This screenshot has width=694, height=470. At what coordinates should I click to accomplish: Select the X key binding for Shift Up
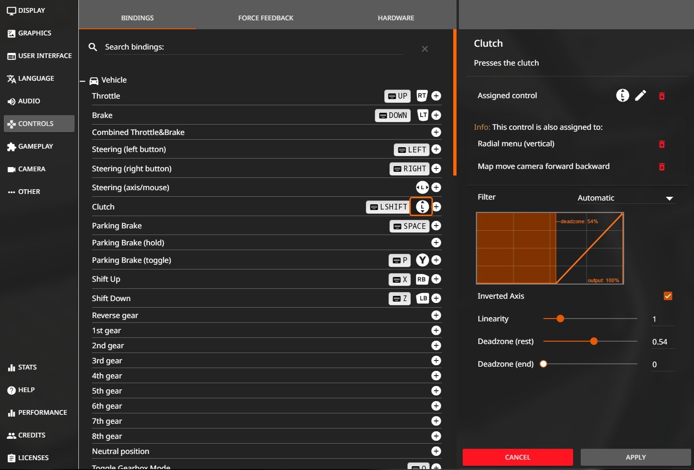(399, 279)
